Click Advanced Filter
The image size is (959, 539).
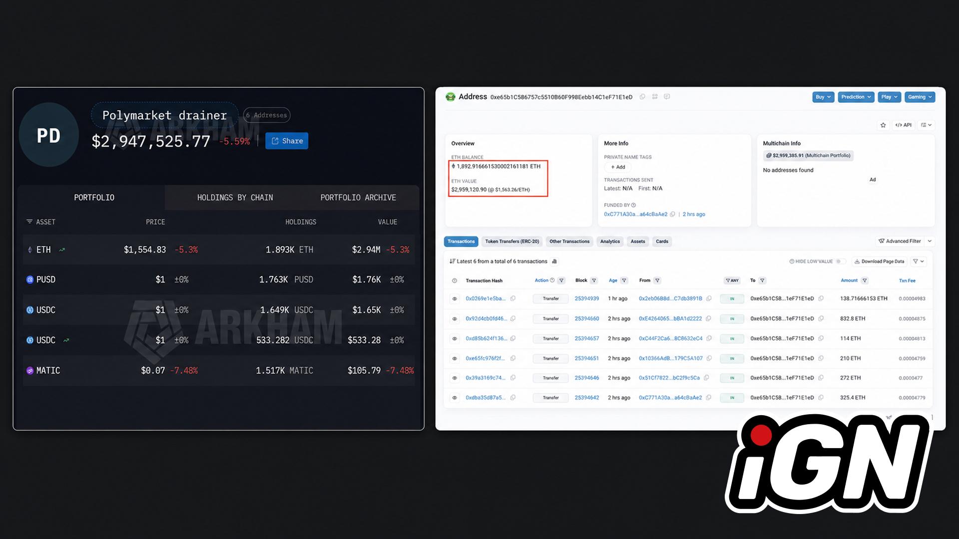[900, 242]
